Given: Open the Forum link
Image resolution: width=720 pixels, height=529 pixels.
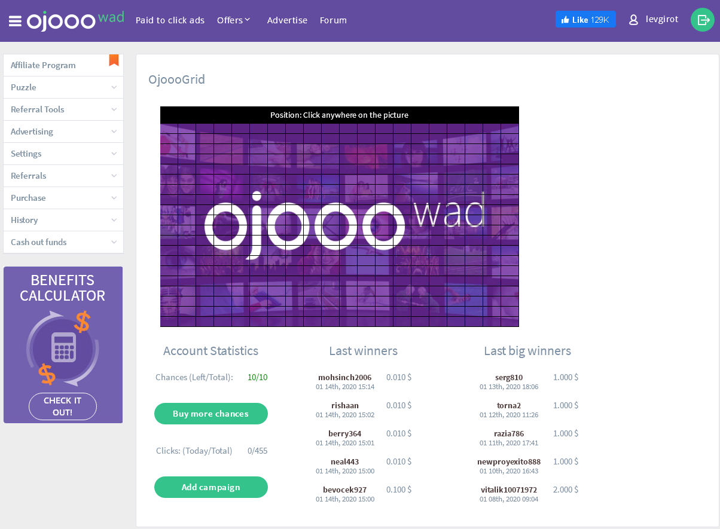Looking at the screenshot, I should pos(333,20).
